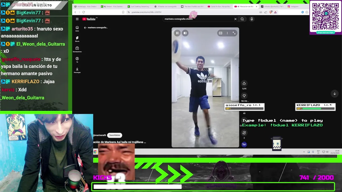Open the Marinera short title text
Screen dimensions: 342x192
pyautogui.click(x=119, y=142)
